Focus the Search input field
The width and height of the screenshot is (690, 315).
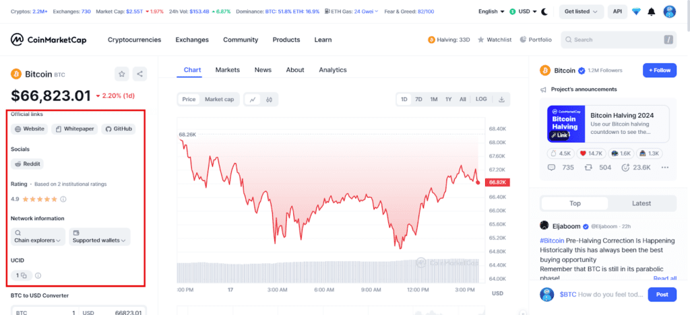pyautogui.click(x=619, y=40)
